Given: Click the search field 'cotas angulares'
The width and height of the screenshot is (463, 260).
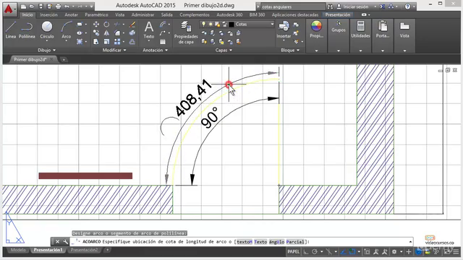Looking at the screenshot, I should click(292, 6).
